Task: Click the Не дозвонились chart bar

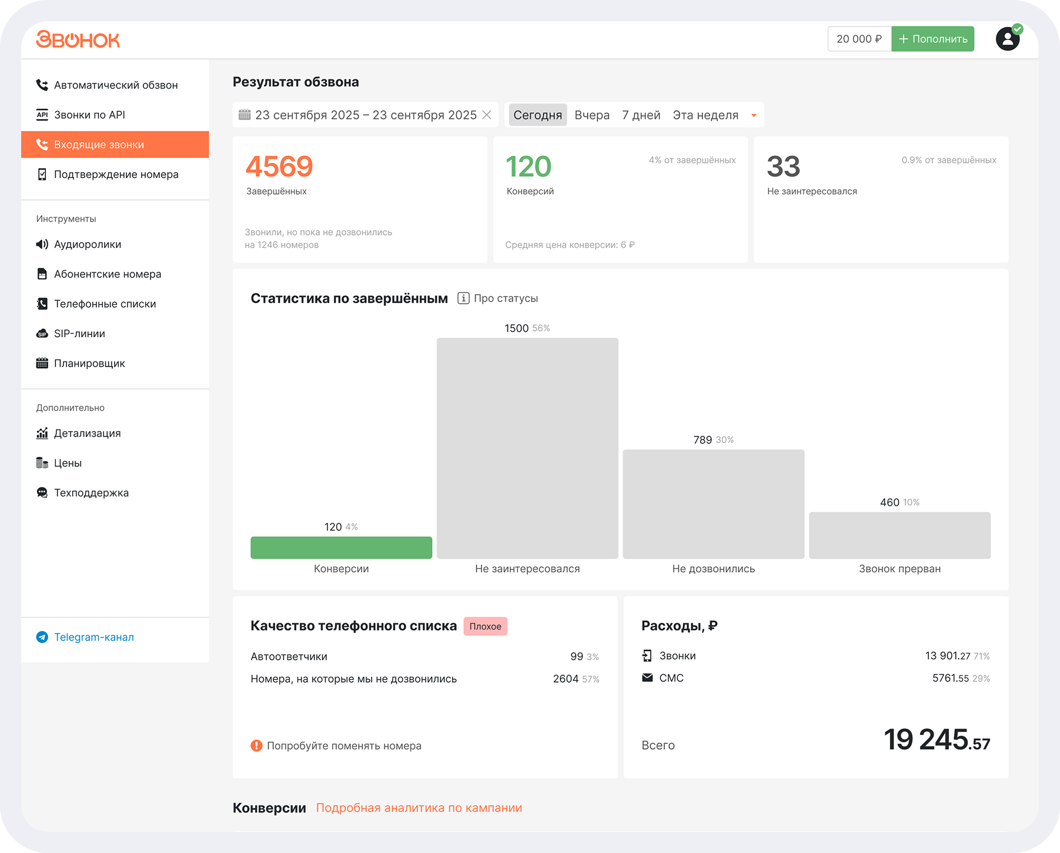Action: [x=714, y=504]
